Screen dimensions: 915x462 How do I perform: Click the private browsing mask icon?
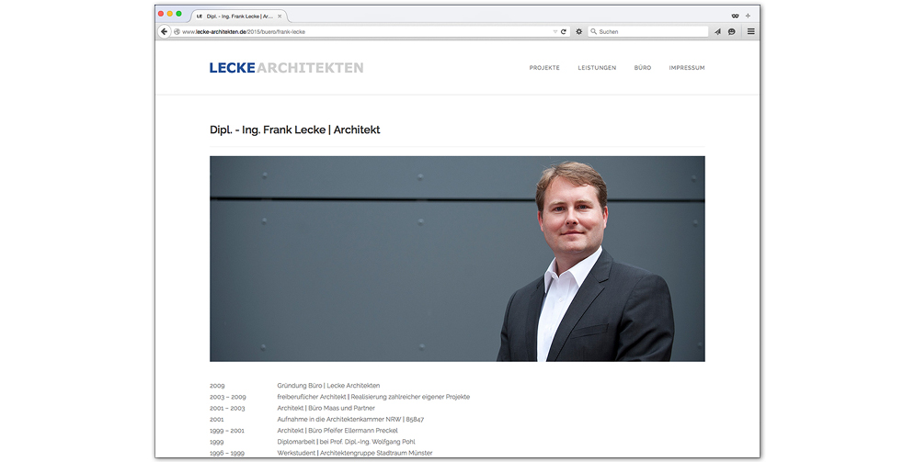(735, 16)
